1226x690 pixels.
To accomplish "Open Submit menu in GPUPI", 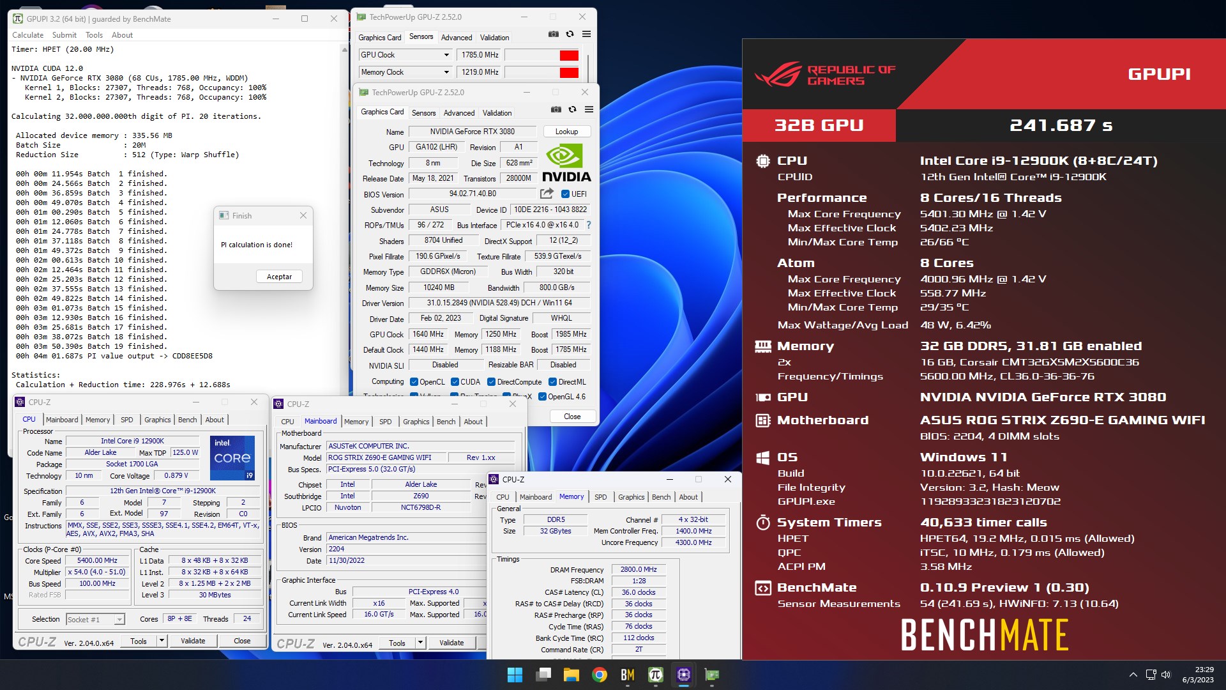I will 64,35.
